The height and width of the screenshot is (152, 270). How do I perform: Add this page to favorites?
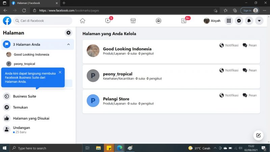[215, 10]
